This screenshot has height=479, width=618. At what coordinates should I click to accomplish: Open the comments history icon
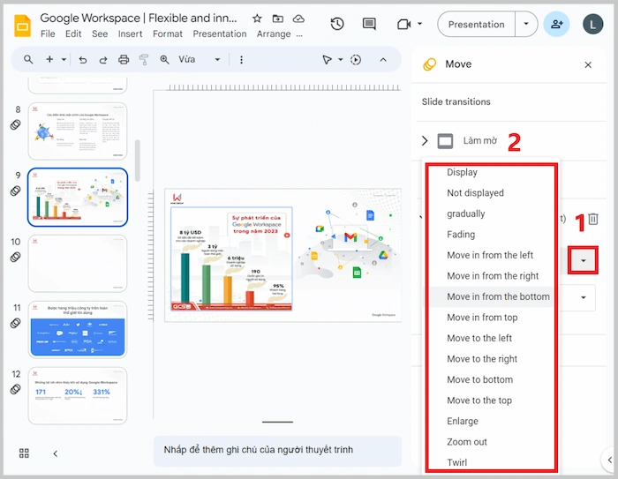(369, 25)
